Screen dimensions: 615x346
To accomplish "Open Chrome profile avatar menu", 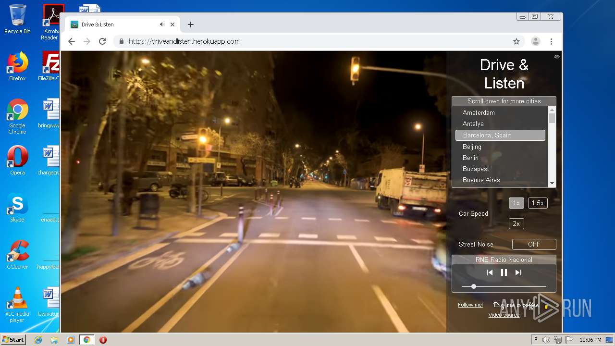I will click(x=535, y=41).
